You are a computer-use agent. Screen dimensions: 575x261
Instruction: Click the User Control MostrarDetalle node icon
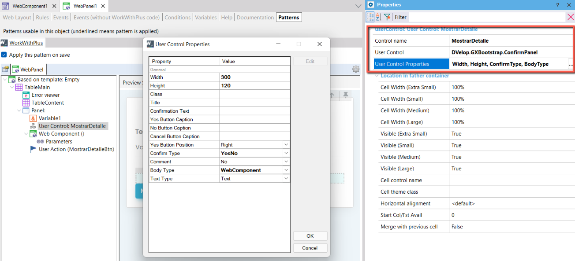click(33, 126)
